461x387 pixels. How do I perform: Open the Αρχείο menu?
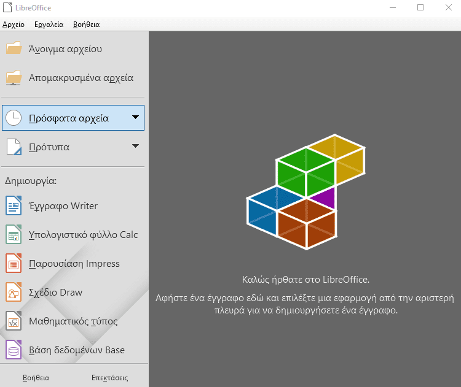pyautogui.click(x=14, y=25)
